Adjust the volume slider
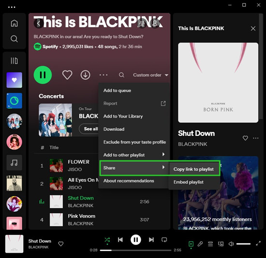266x258 pixels. coord(243,244)
